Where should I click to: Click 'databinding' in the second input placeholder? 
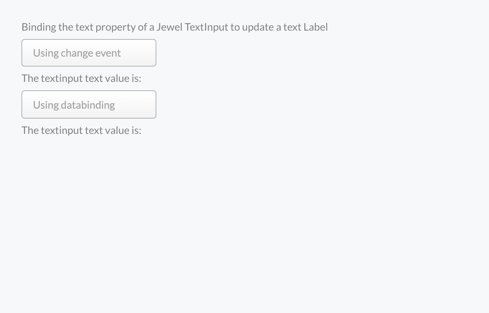click(88, 105)
